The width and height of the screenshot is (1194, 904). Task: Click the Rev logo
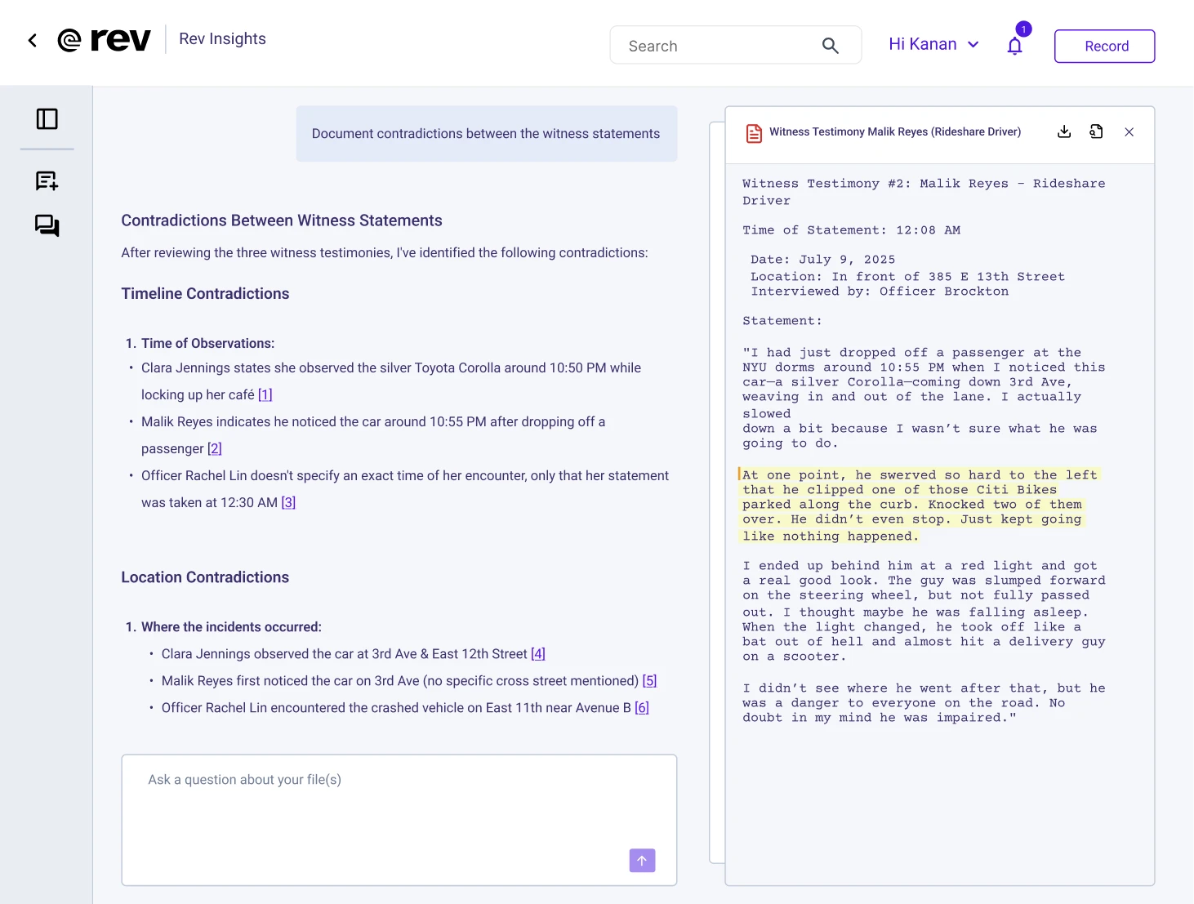click(104, 38)
